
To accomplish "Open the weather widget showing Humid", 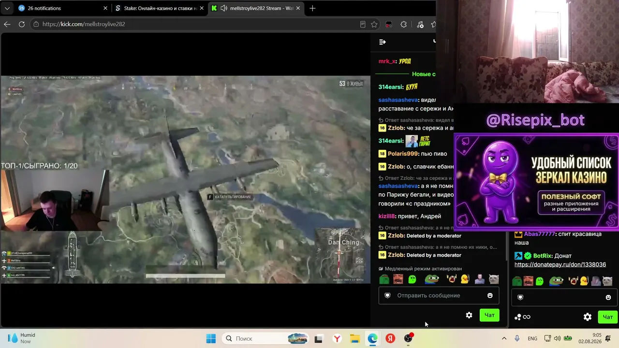I will 22,338.
